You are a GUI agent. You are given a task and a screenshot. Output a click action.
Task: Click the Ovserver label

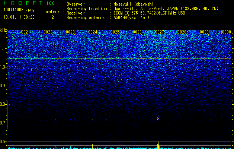tap(76, 4)
